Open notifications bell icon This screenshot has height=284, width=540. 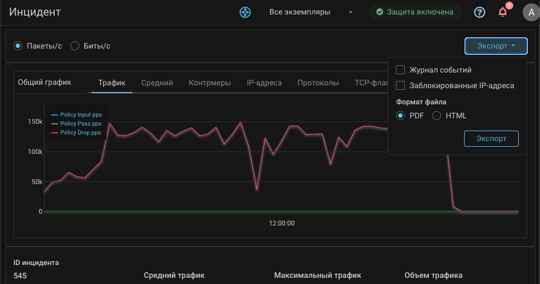[503, 12]
